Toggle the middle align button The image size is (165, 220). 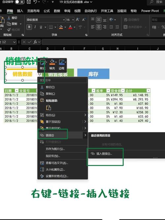point(99,20)
